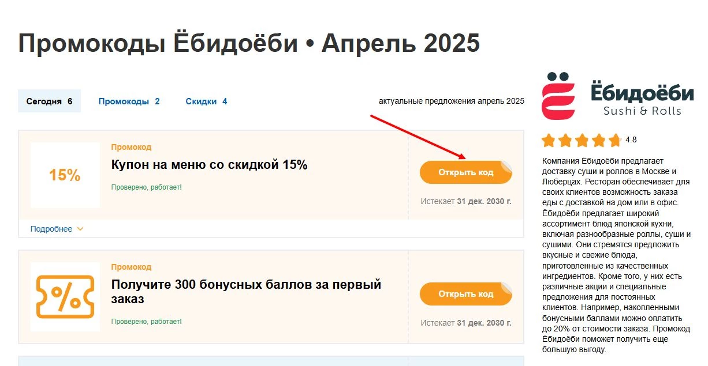Collapse the first coupon details
The height and width of the screenshot is (366, 708).
52,228
